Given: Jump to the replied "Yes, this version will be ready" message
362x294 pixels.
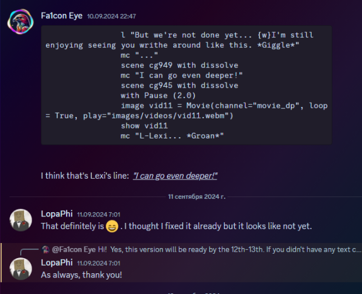Looking at the screenshot, I should 235,249.
